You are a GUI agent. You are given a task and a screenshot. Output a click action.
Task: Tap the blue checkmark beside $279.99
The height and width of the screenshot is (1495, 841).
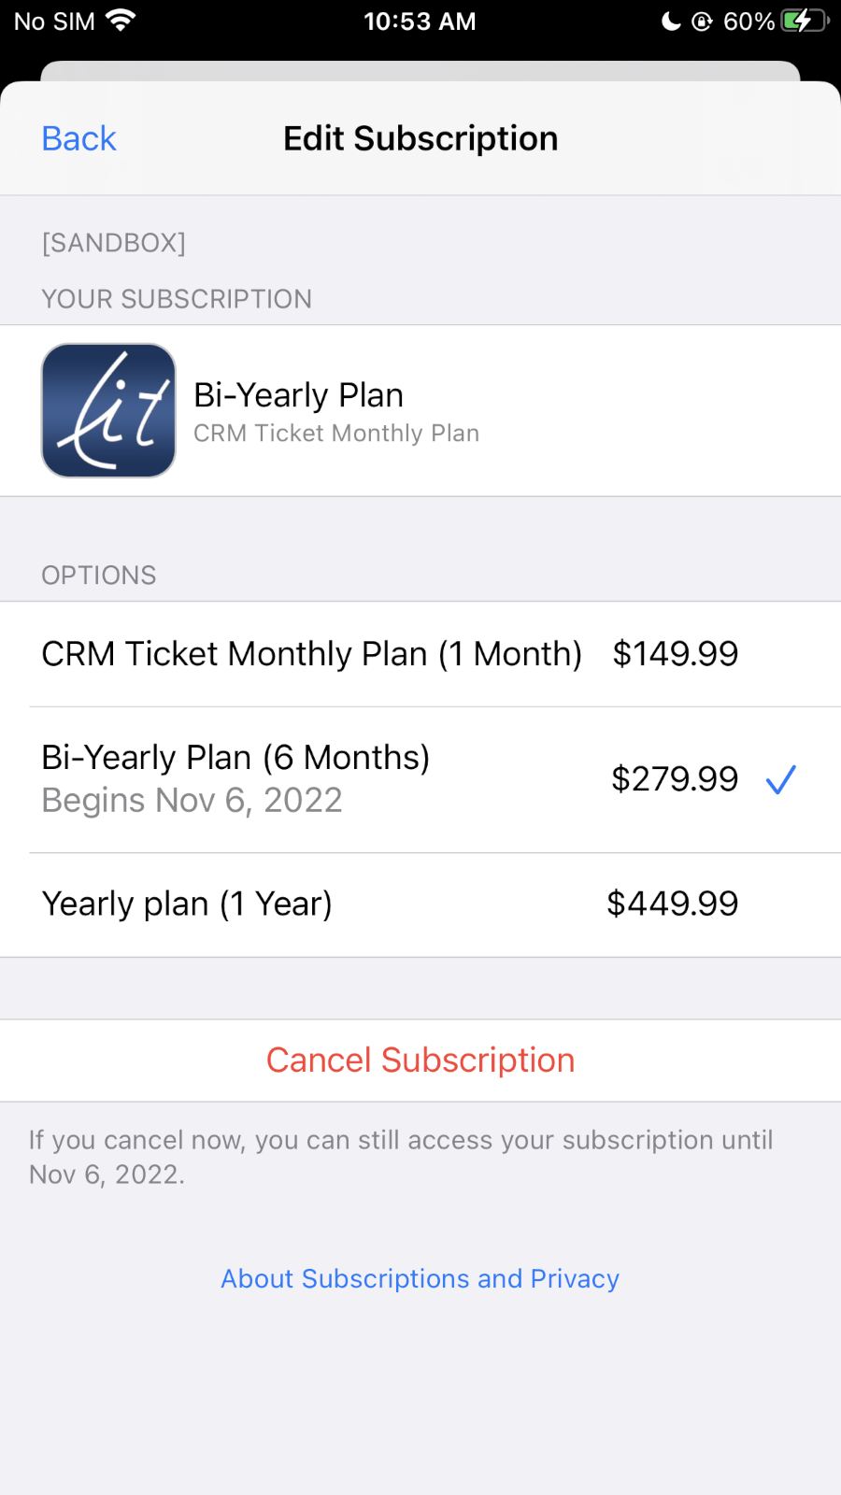pos(780,779)
